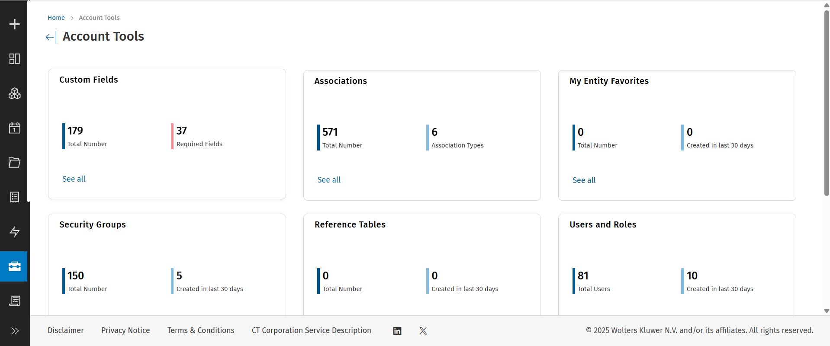This screenshot has width=830, height=346.
Task: Click the Custom Fields card title
Action: tap(89, 80)
